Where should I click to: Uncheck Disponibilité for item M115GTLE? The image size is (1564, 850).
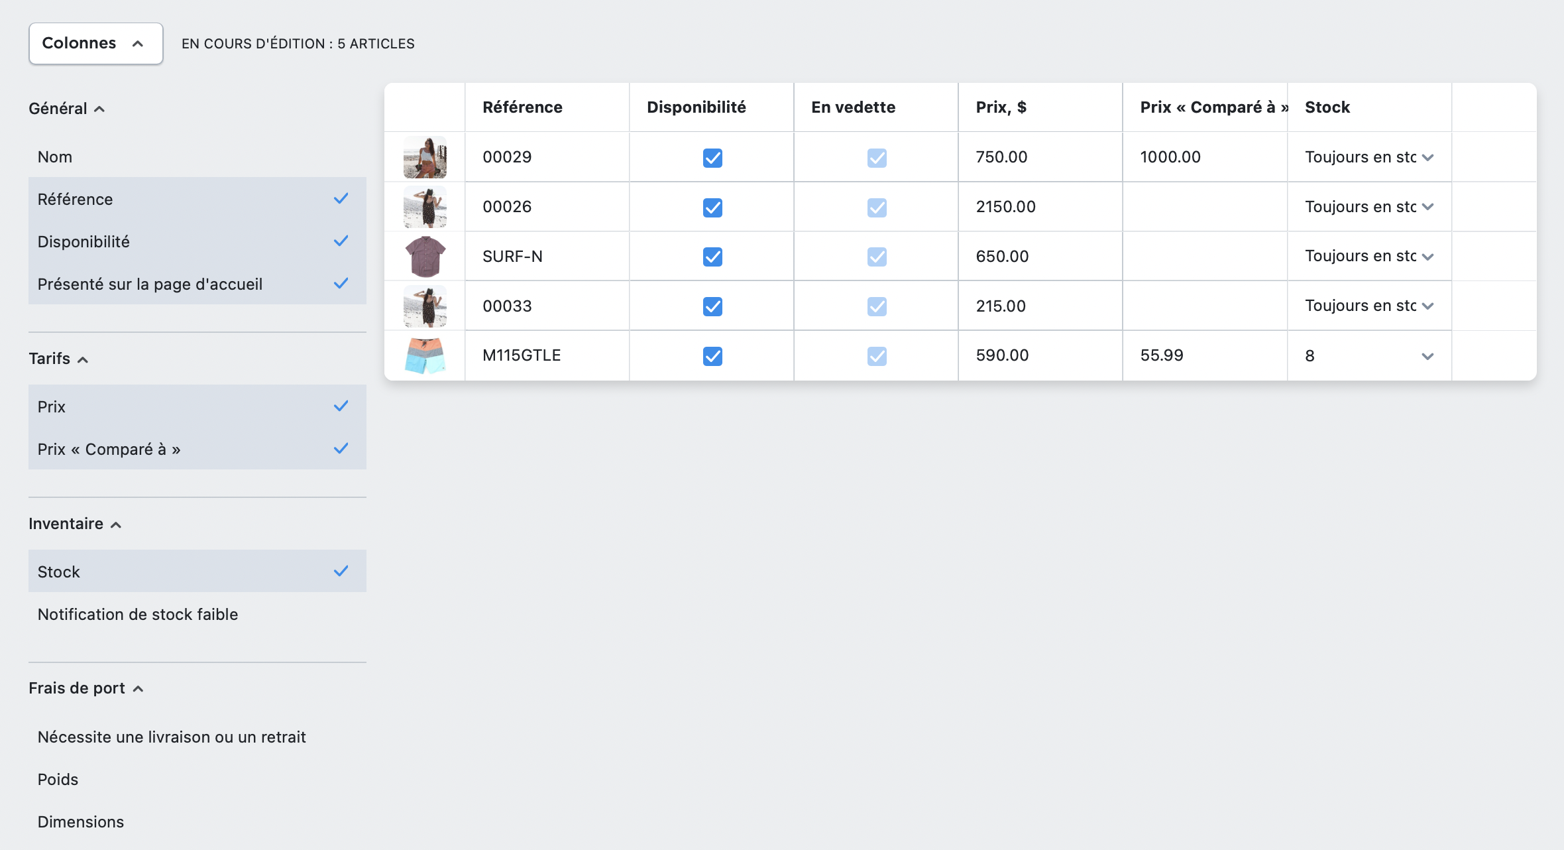click(712, 356)
